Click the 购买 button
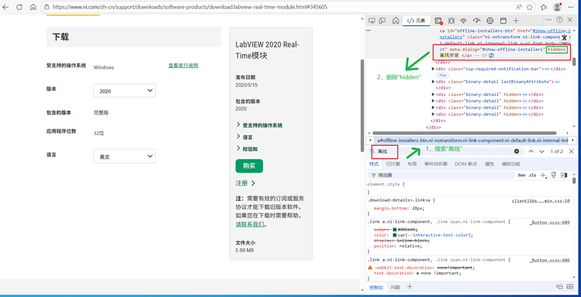 [x=249, y=166]
